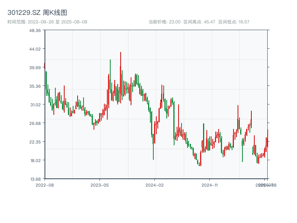Click y-axis value 18.02
Viewport: 297px width, 223px height.
click(x=35, y=161)
